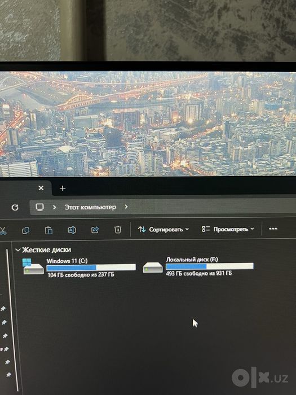Expand chevron after Этот компьютер
This screenshot has height=395, width=296.
(x=126, y=207)
